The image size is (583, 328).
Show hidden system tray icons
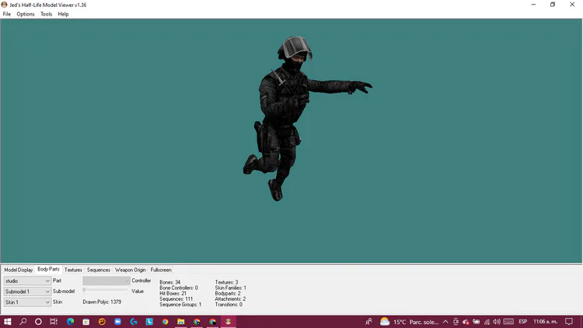coord(445,322)
